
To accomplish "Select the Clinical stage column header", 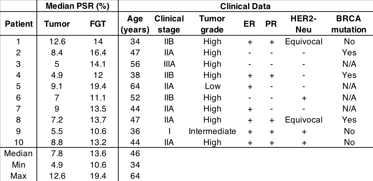I will pos(169,24).
